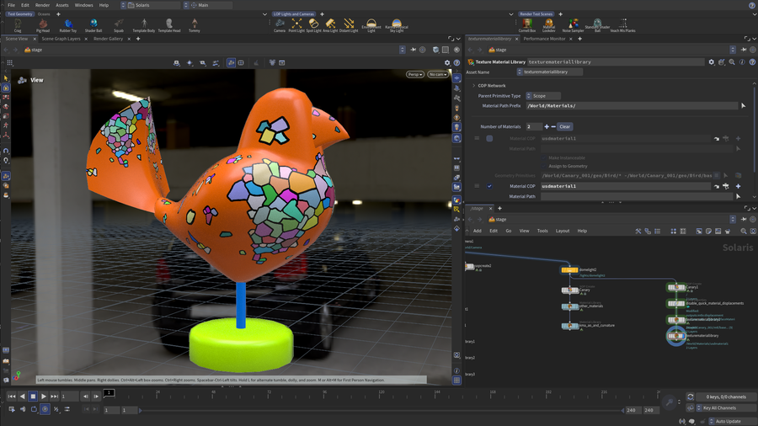Open Key All Channels dropdown
Screen dimensions: 758x426
[724, 408]
